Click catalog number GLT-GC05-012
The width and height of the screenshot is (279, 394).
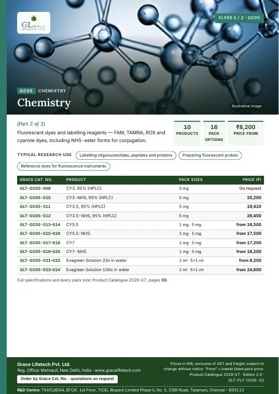click(x=35, y=216)
